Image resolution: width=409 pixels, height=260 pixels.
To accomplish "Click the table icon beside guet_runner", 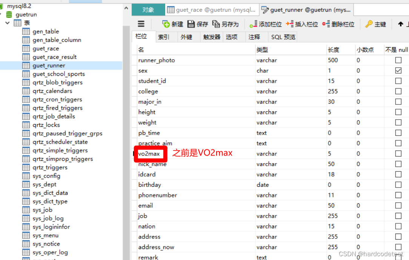I will 26,65.
